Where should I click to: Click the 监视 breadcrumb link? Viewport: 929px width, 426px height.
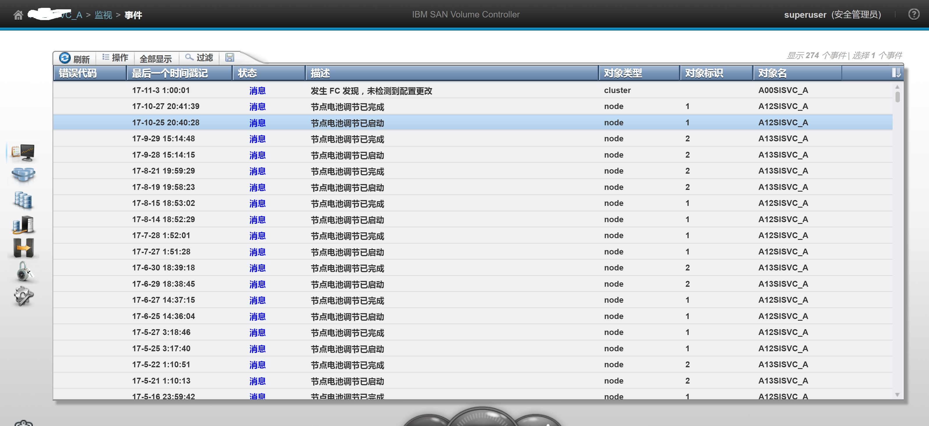[103, 15]
